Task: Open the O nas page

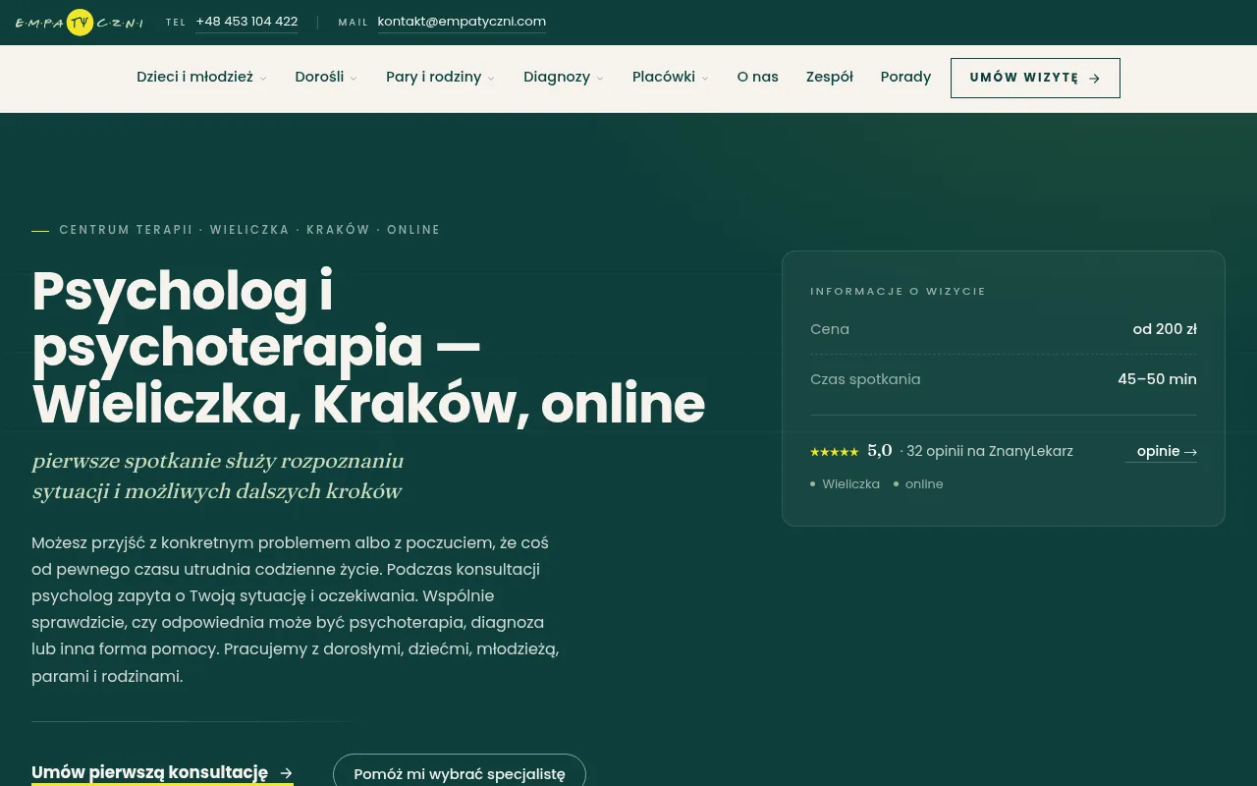Action: click(x=758, y=77)
